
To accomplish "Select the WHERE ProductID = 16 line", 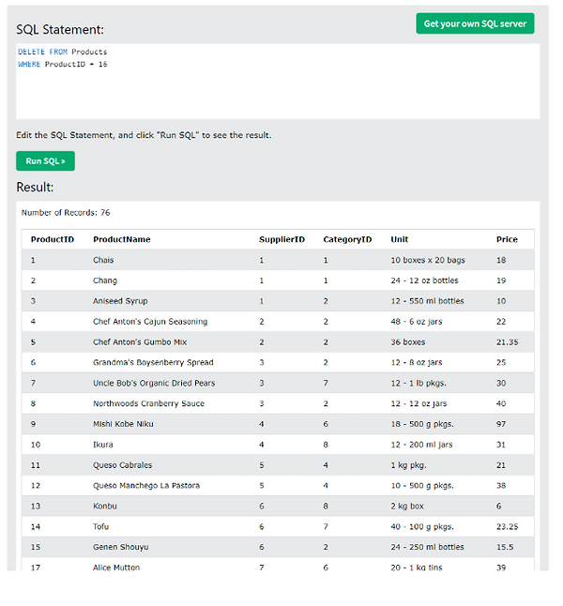I will pyautogui.click(x=63, y=64).
